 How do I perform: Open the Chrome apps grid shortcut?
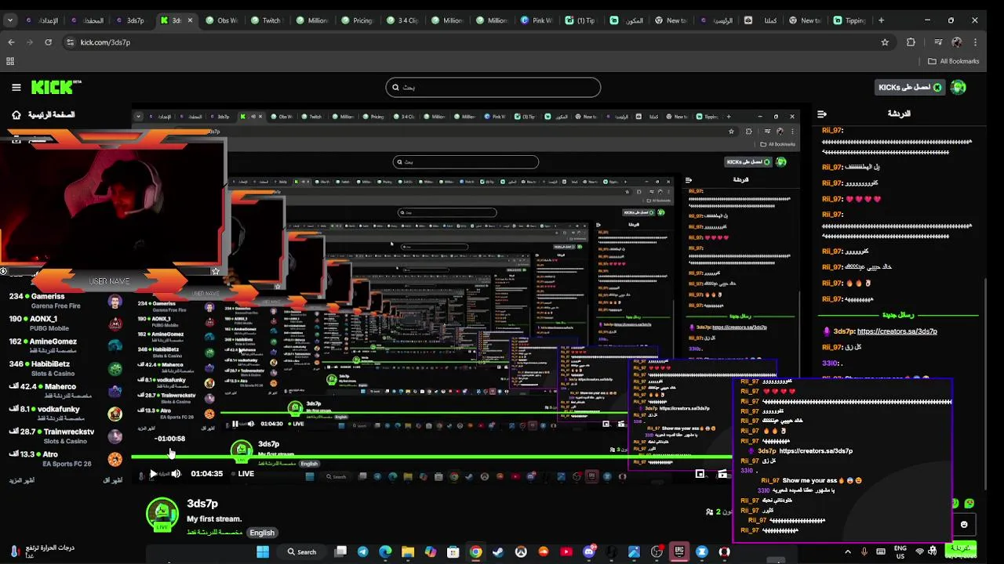pyautogui.click(x=10, y=61)
